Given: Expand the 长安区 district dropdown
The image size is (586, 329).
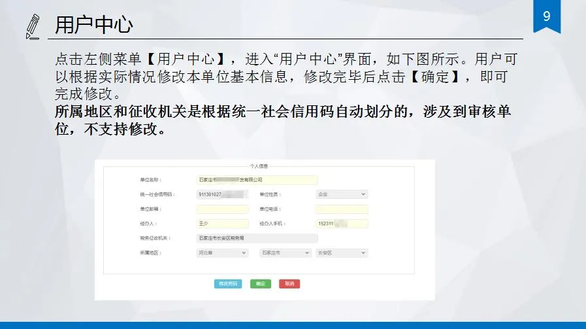Looking at the screenshot, I should click(341, 252).
